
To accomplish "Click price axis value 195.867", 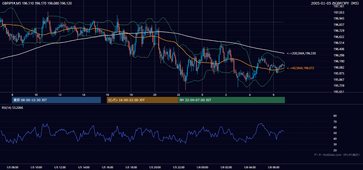I will [339, 80].
